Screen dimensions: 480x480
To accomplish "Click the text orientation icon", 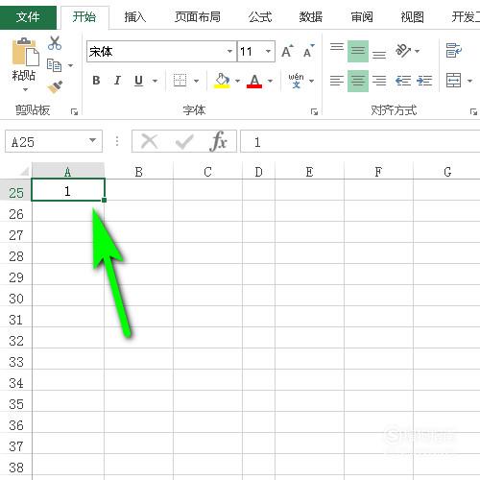I will point(403,51).
